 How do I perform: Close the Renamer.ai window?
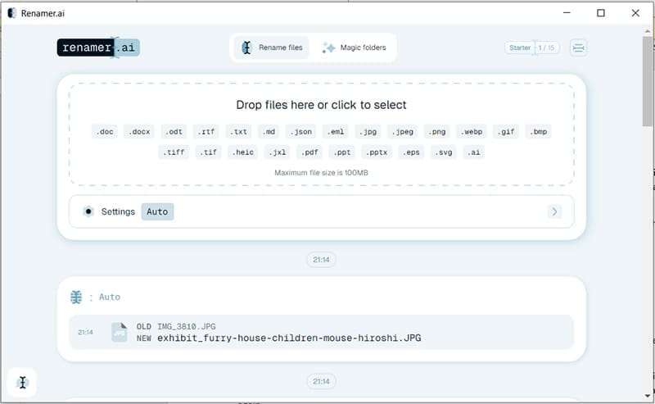(x=635, y=13)
